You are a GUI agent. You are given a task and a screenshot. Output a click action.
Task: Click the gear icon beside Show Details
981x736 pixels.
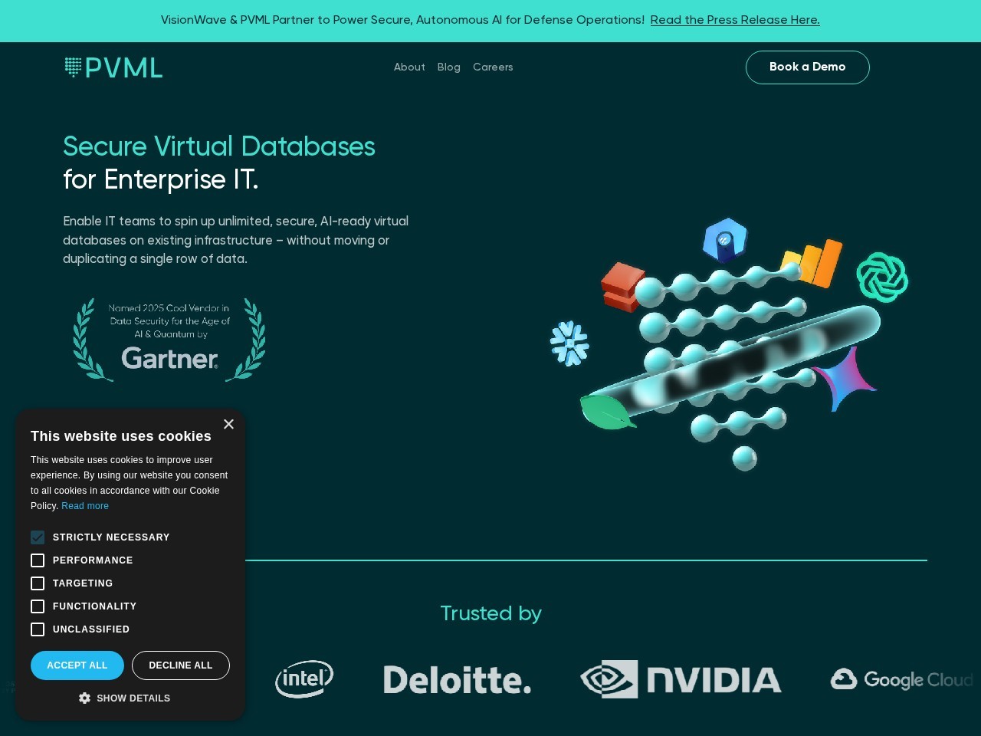[x=84, y=698]
